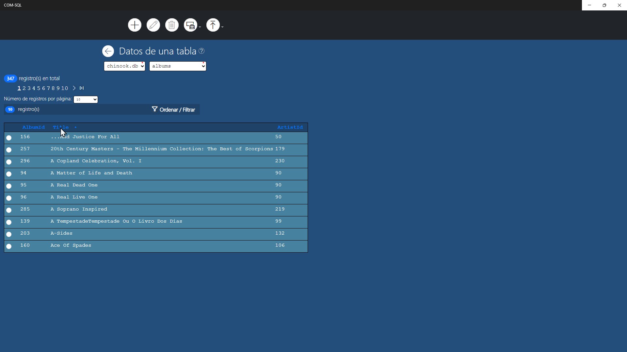
Task: Go to the next page chevron
Action: [x=74, y=88]
